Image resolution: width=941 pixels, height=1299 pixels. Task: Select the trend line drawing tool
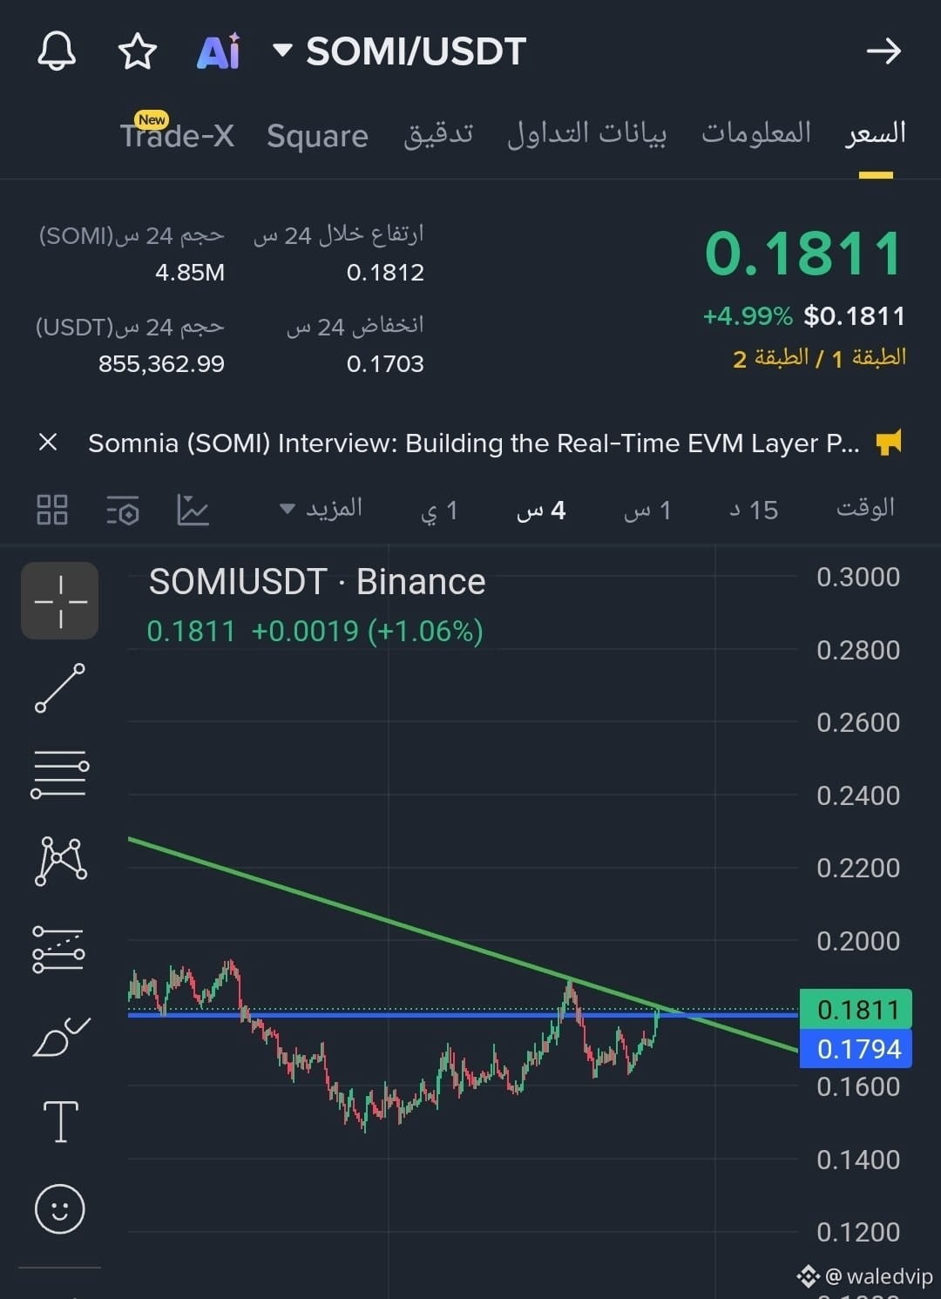[x=60, y=688]
